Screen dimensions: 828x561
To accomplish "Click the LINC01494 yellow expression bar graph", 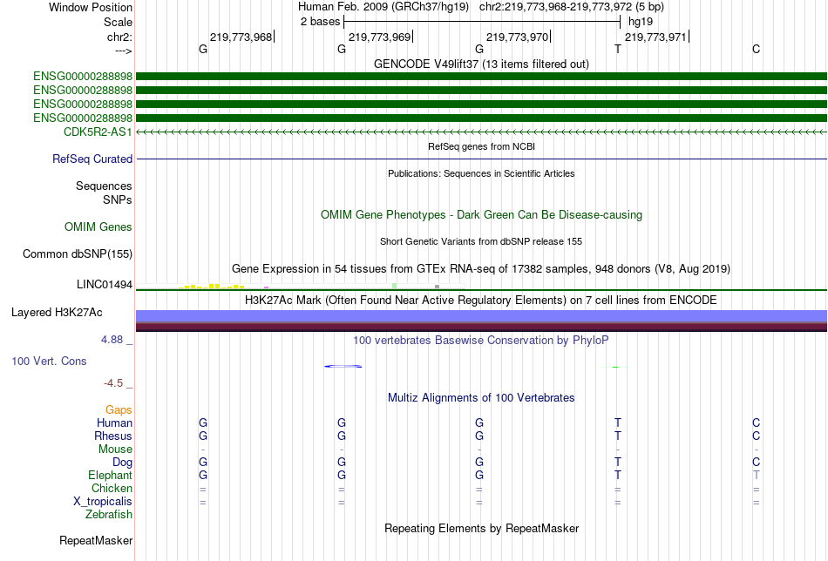I will [211, 286].
